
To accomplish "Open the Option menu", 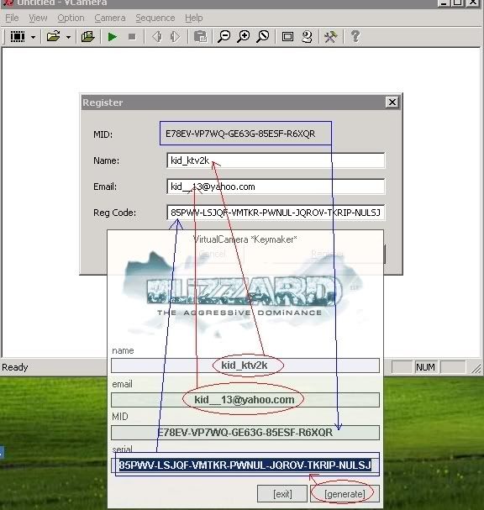I will click(71, 18).
